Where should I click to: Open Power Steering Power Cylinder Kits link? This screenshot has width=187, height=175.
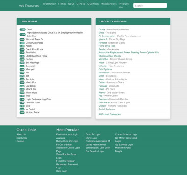(129, 52)
